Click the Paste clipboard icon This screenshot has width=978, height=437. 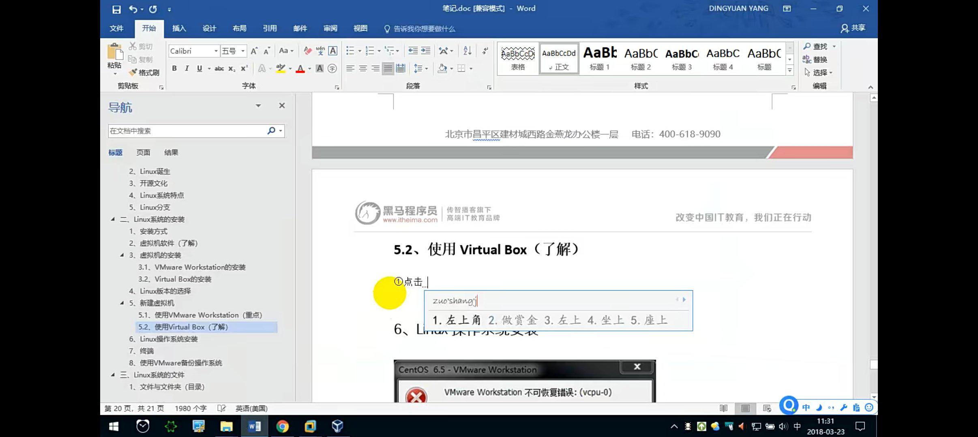click(115, 52)
